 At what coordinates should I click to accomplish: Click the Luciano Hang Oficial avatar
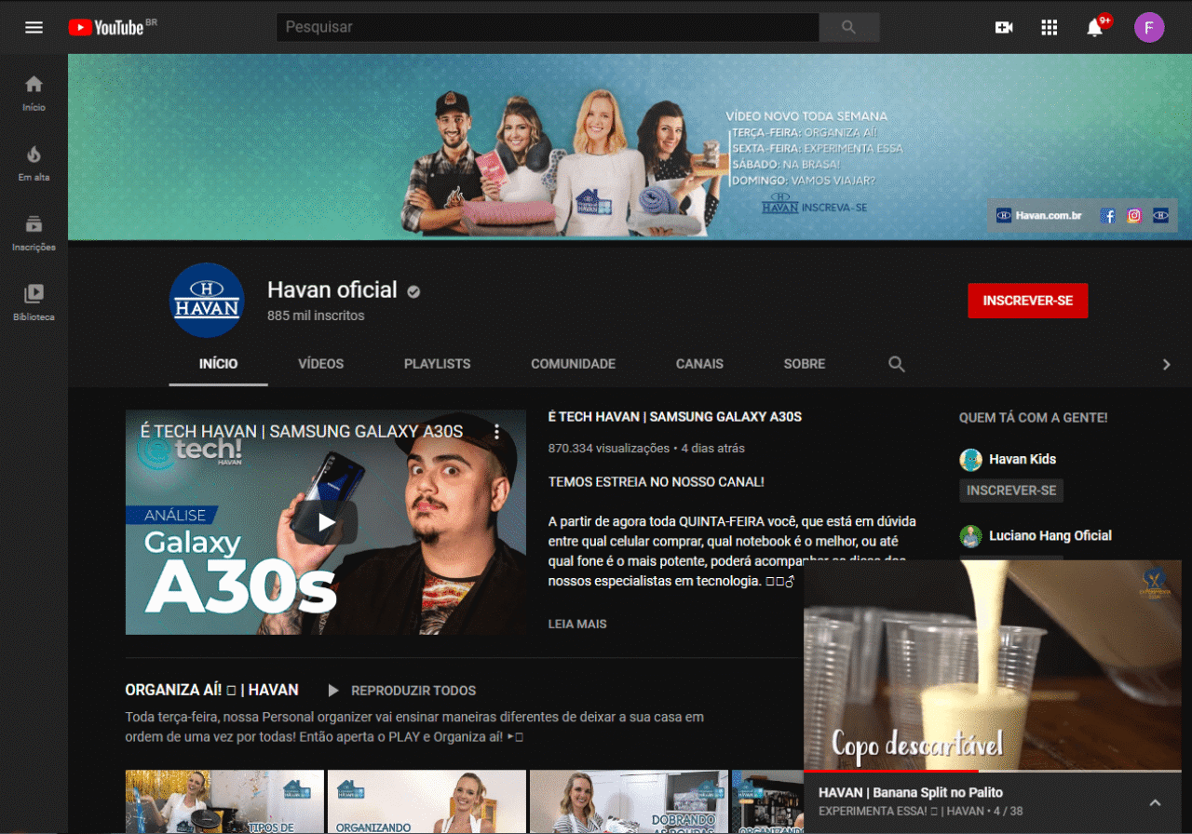971,536
